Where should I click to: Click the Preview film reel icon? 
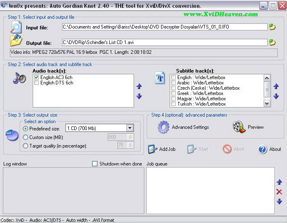(x=239, y=127)
